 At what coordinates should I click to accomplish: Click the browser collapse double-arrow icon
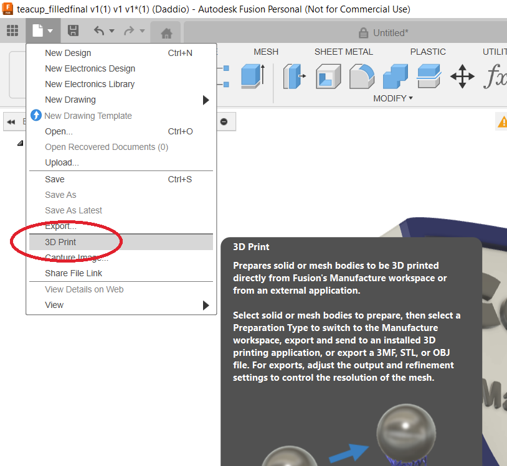(11, 122)
